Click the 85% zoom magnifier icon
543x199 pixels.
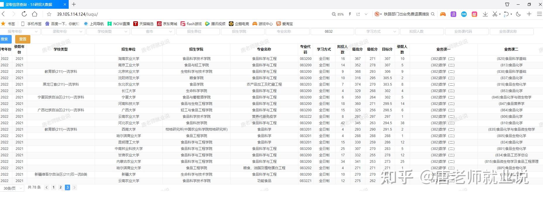334,14
